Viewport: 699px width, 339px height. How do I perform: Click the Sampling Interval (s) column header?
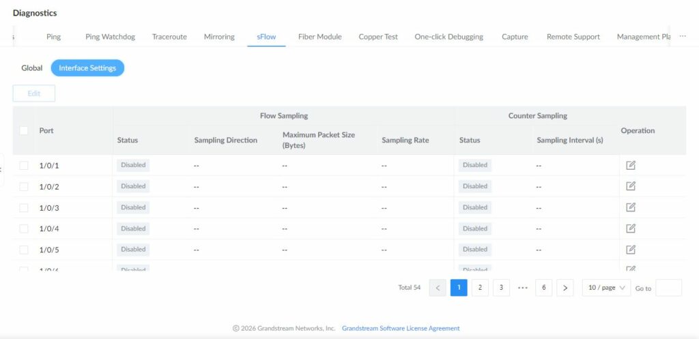[x=570, y=140]
